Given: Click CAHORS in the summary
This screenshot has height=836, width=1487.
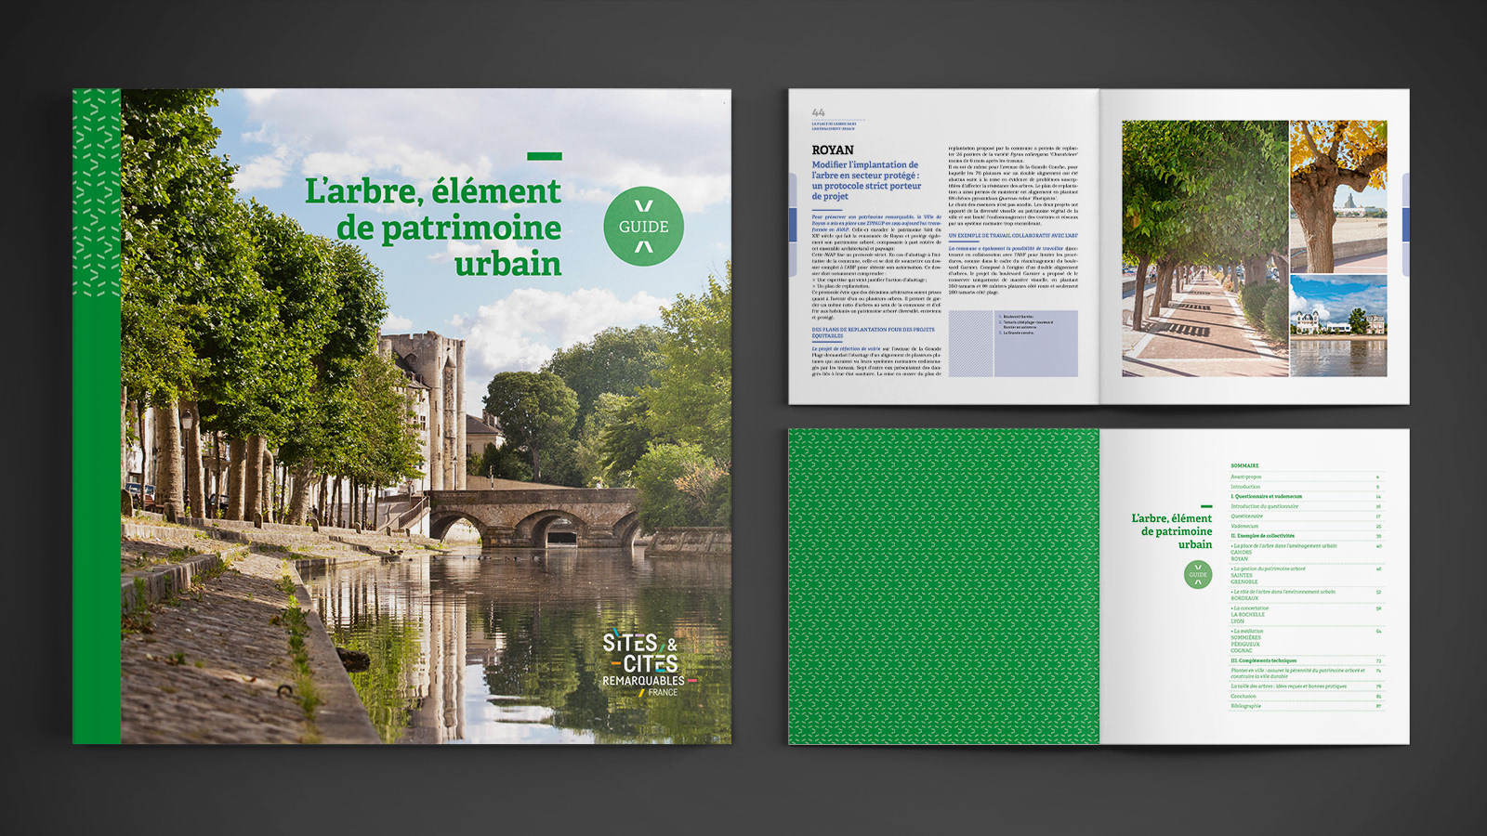Looking at the screenshot, I should [x=1241, y=553].
